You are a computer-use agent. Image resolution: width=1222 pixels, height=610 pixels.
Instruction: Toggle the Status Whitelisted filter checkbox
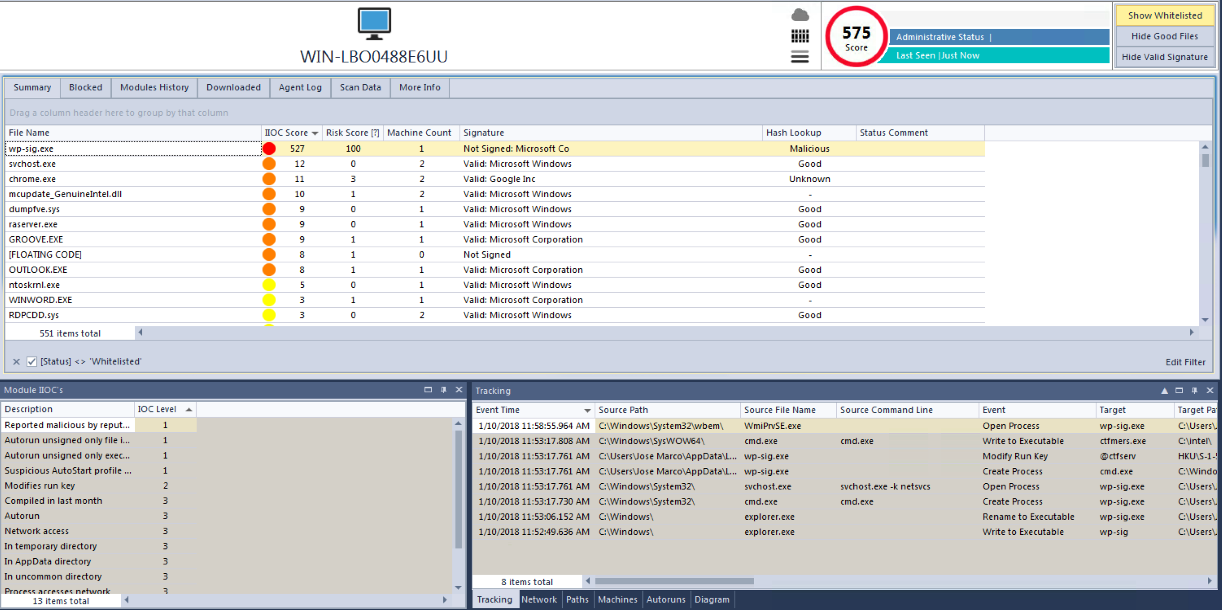point(32,361)
